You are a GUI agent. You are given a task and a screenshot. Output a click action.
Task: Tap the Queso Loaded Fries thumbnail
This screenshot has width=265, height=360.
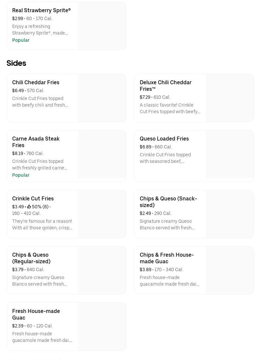[229, 154]
